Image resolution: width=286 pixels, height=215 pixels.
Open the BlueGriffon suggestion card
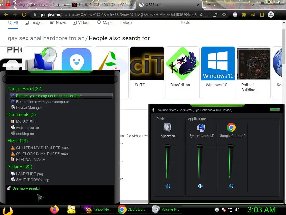pyautogui.click(x=183, y=73)
